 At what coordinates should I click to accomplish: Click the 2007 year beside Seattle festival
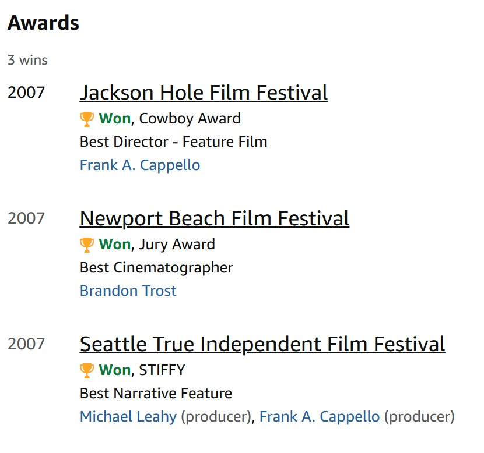click(26, 344)
